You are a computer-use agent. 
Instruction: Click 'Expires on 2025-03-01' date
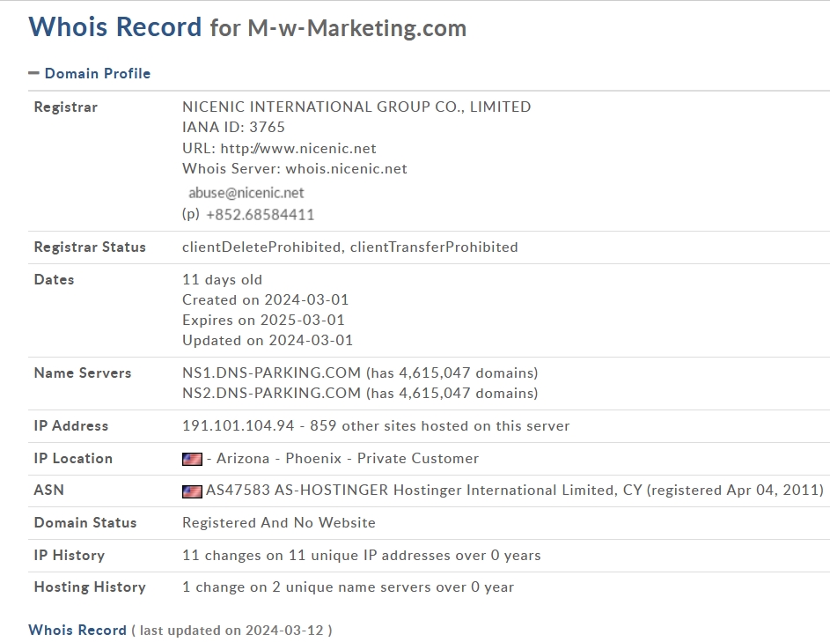[263, 320]
